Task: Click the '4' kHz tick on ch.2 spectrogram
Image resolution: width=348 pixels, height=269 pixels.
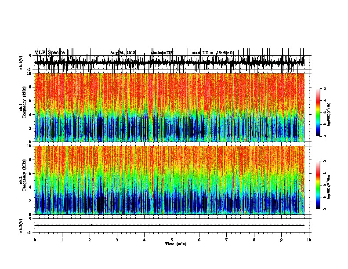Action: (x=30, y=187)
